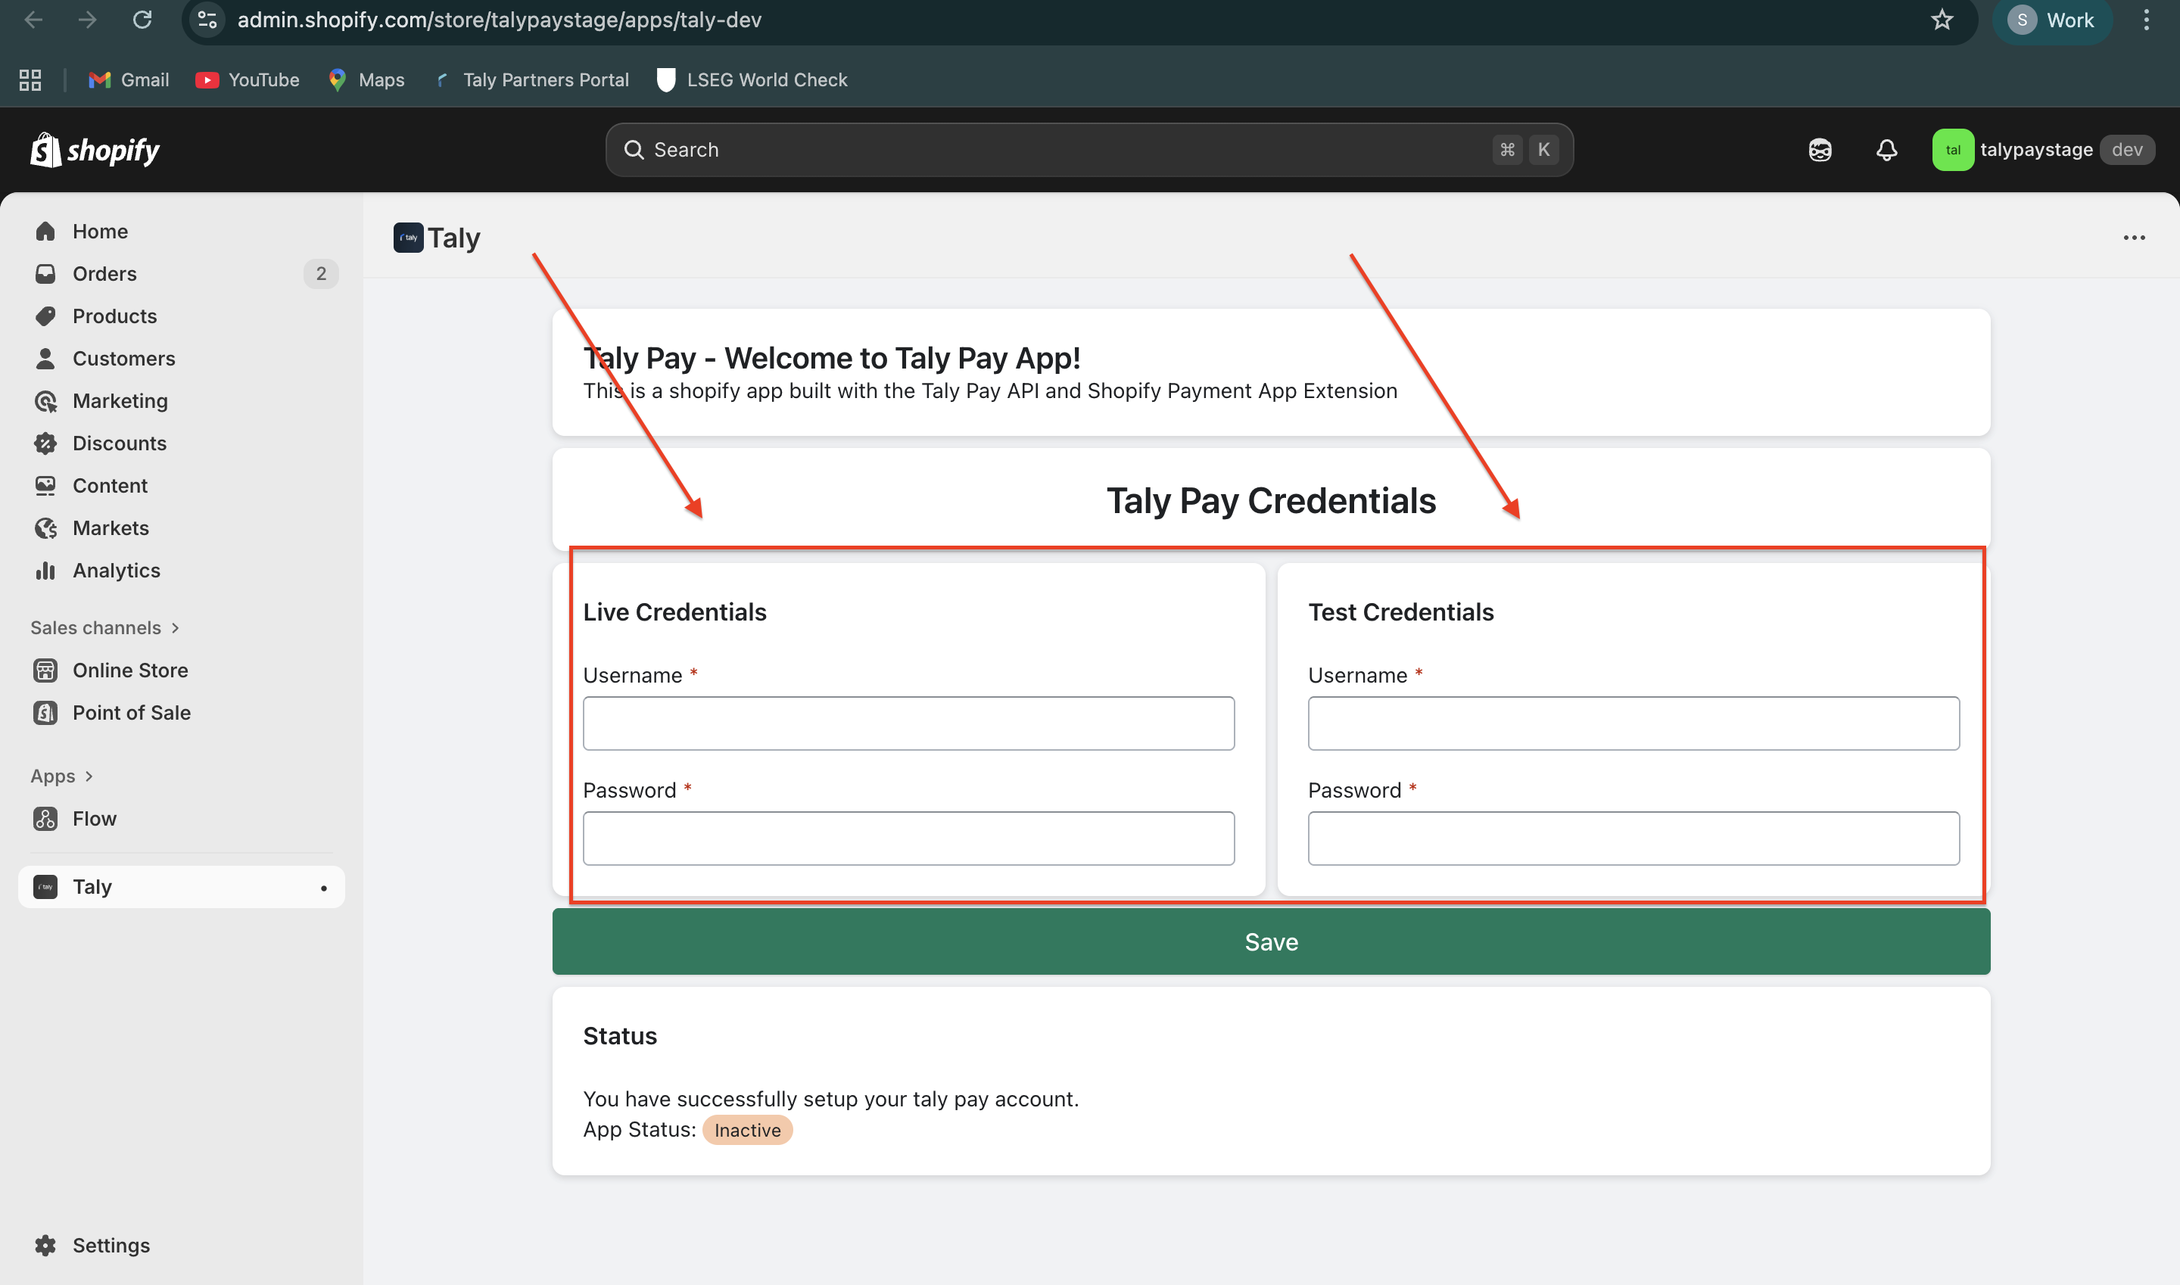Focus the Live Credentials Username field
This screenshot has height=1285, width=2180.
pos(908,724)
